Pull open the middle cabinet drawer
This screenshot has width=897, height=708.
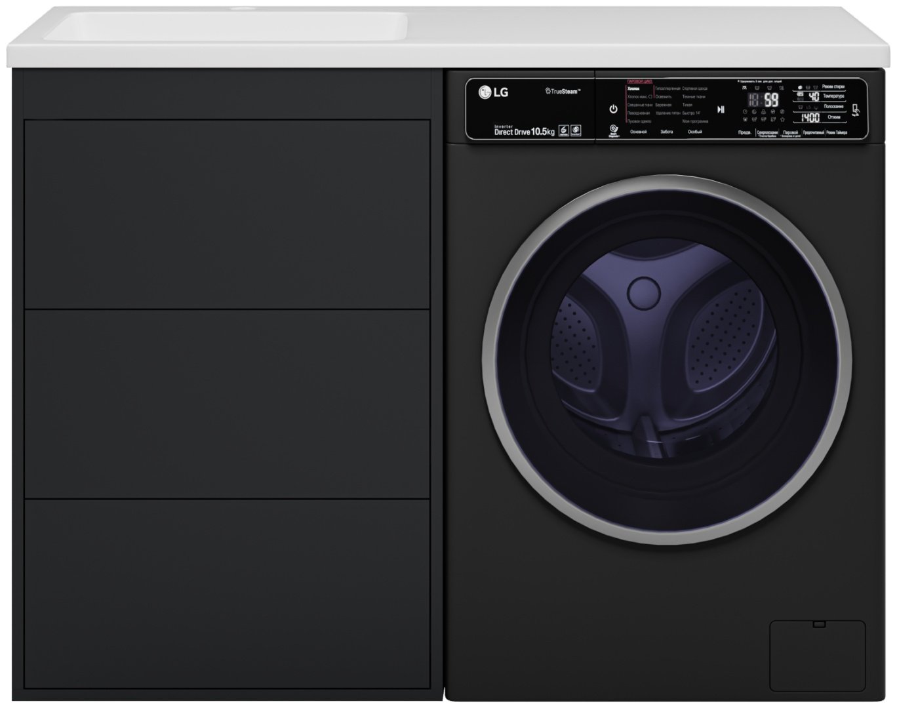click(x=227, y=404)
